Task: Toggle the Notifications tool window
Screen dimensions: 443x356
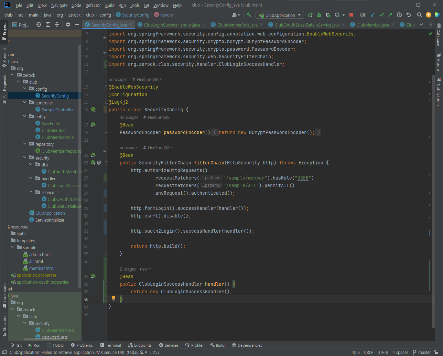Action: coord(439,92)
